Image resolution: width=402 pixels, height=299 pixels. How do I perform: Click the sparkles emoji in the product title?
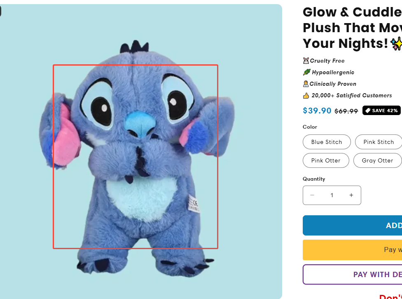pos(396,44)
